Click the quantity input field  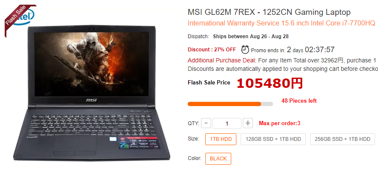click(227, 123)
